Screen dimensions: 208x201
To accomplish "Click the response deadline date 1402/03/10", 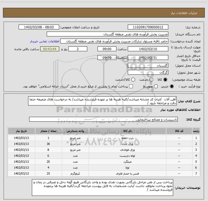I will tap(148, 49).
